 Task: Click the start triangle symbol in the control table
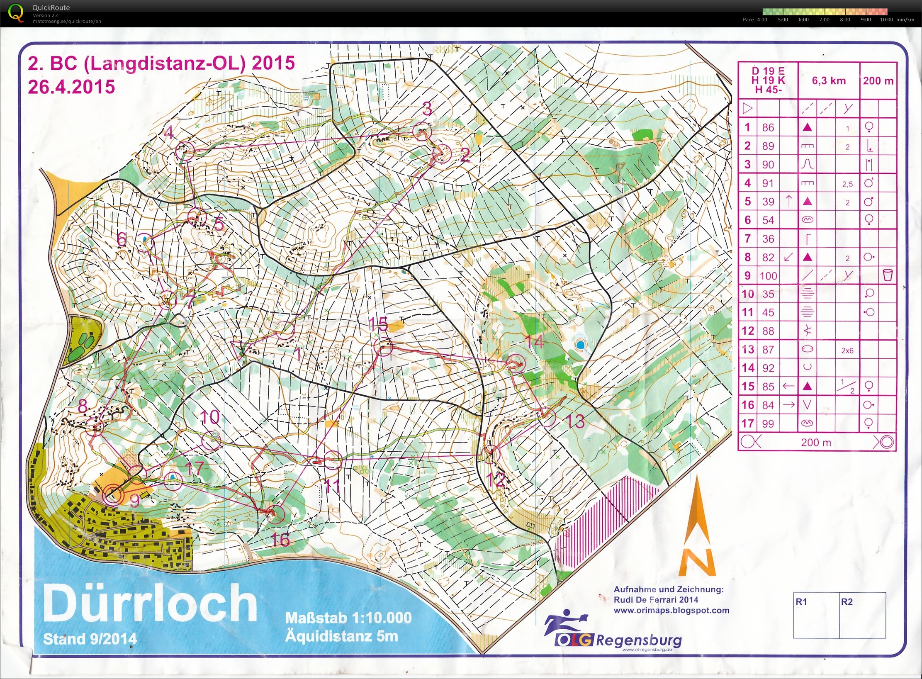[747, 109]
